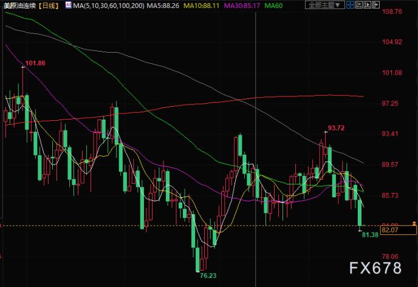Screen dimensions: 418x287
Task: Click the 101.86 high price marker
Action: click(x=35, y=63)
